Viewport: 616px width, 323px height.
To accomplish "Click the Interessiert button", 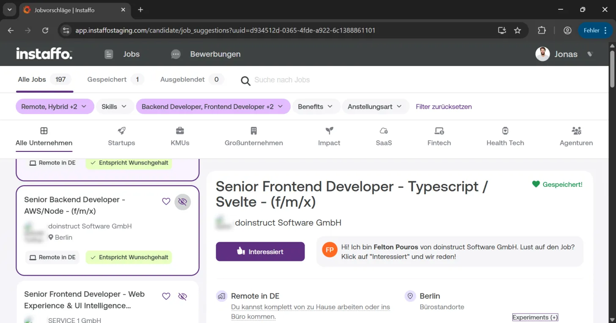I will [x=260, y=252].
